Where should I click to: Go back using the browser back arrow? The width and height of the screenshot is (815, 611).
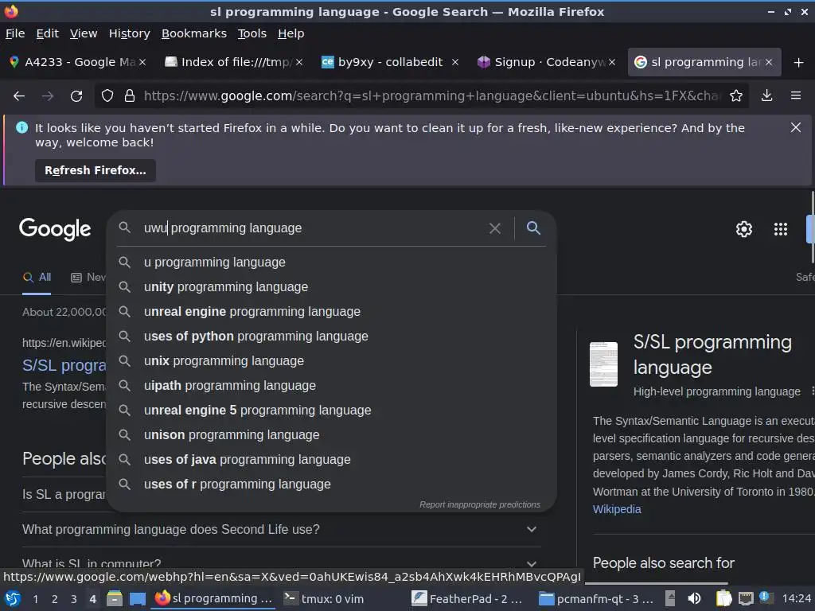[19, 95]
